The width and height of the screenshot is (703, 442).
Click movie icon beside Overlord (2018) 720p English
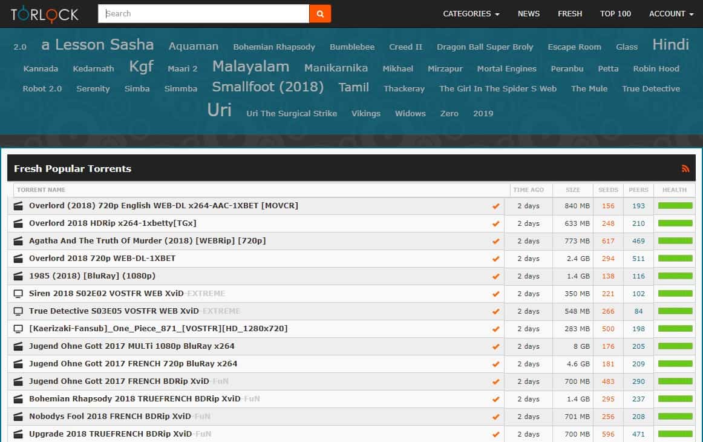(18, 206)
